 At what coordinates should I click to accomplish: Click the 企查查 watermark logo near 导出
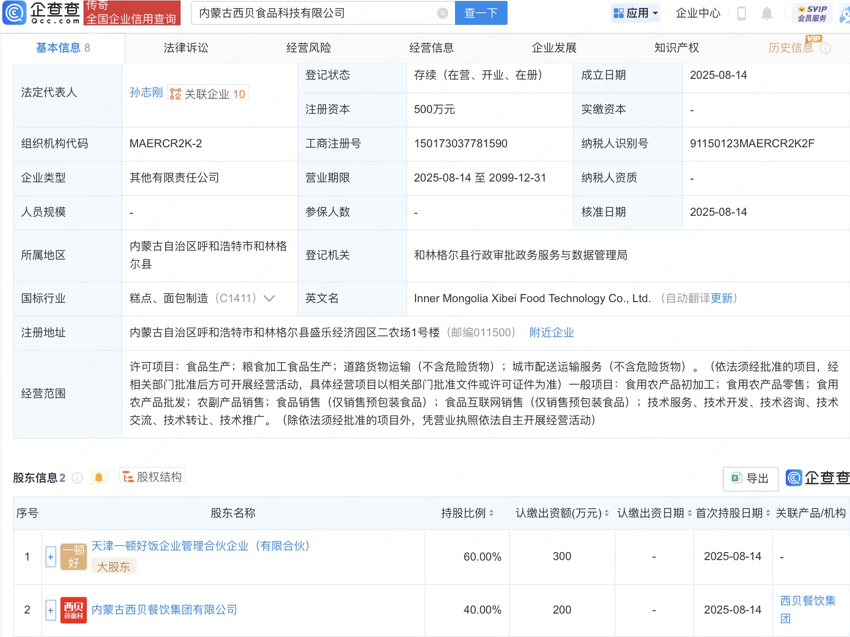point(818,478)
